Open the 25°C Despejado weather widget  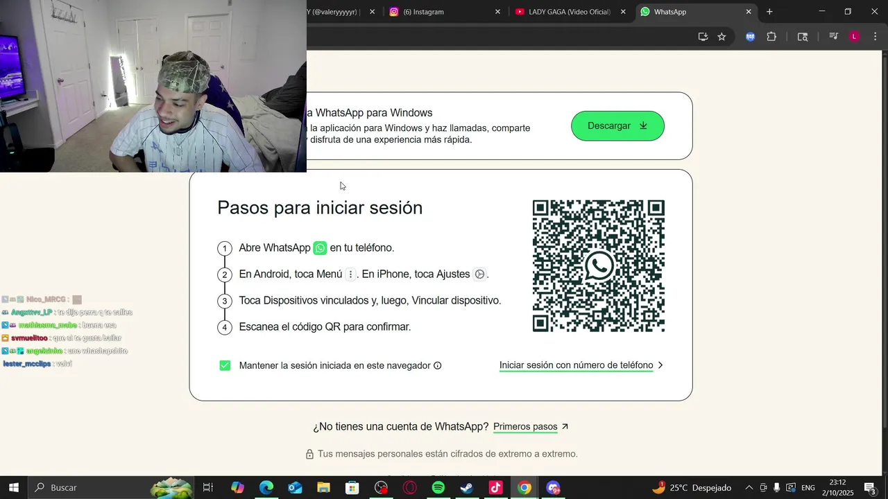coord(692,488)
